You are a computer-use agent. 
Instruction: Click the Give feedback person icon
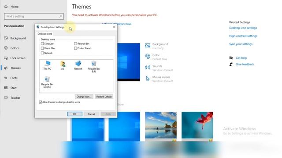click(x=231, y=64)
